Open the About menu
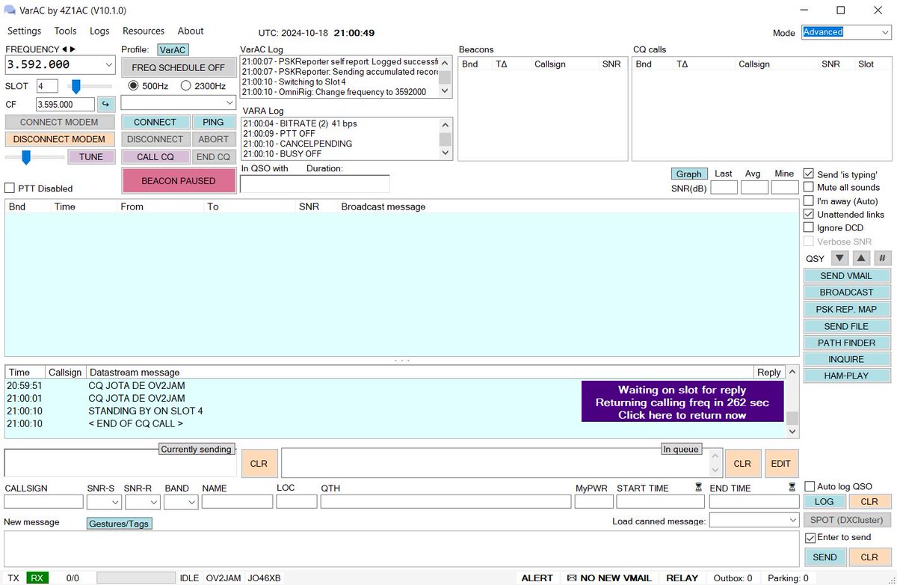Image resolution: width=897 pixels, height=585 pixels. click(191, 31)
